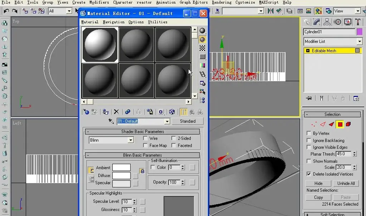Image resolution: width=366 pixels, height=216 pixels.
Task: Click the Unhide All button
Action: pyautogui.click(x=346, y=183)
